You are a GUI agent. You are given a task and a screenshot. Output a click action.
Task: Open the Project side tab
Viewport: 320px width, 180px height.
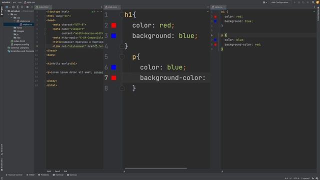[x=1, y=11]
